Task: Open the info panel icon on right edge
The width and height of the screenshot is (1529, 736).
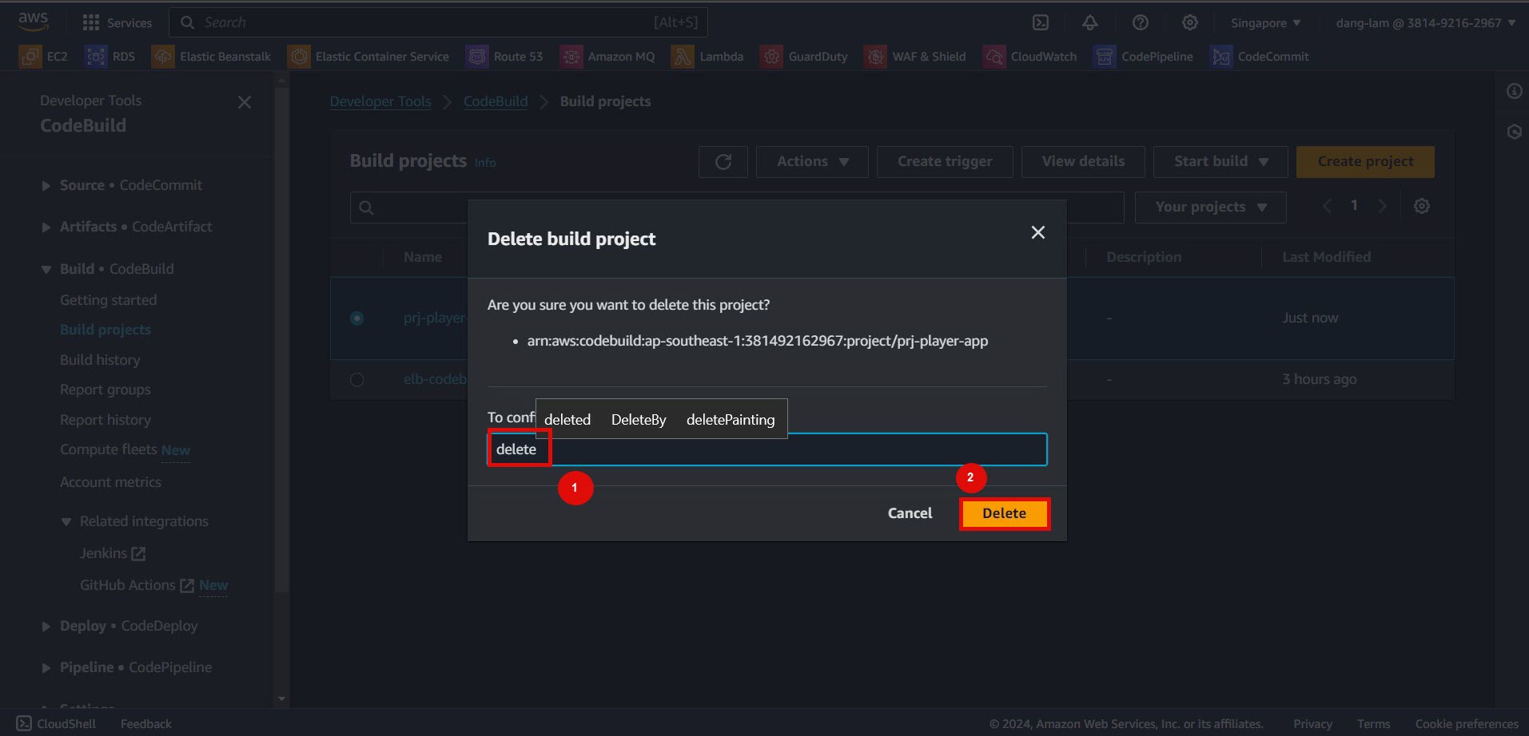Action: [x=1514, y=91]
